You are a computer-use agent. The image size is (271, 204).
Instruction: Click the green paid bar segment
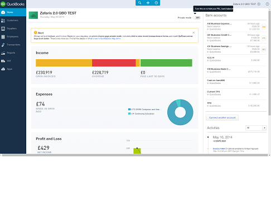(166, 63)
